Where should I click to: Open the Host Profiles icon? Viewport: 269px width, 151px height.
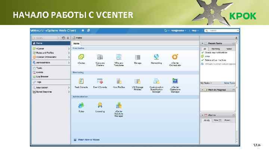pos(119,81)
